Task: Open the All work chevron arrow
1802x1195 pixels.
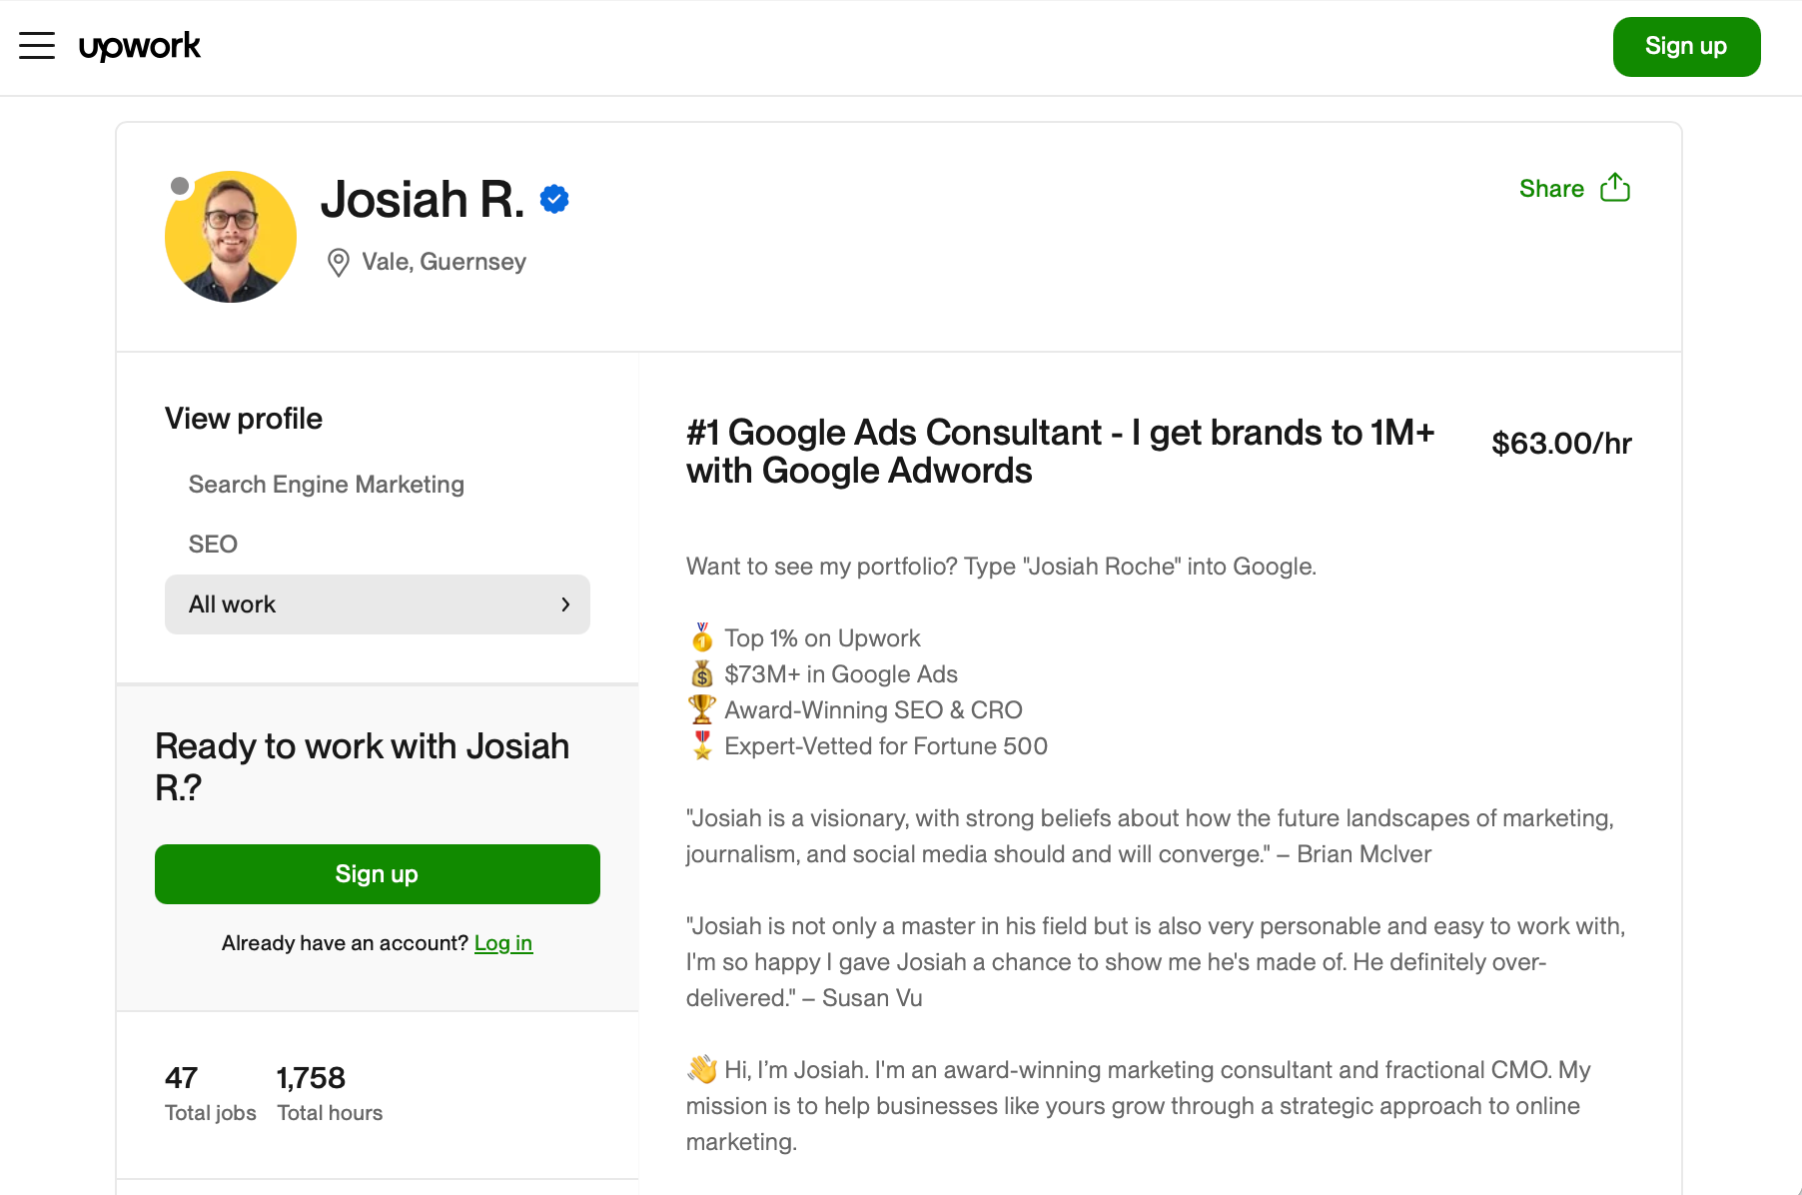Action: coord(565,604)
